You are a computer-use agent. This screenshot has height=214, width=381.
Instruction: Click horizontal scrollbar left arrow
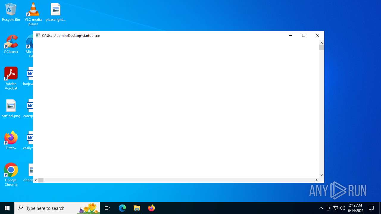click(36, 180)
